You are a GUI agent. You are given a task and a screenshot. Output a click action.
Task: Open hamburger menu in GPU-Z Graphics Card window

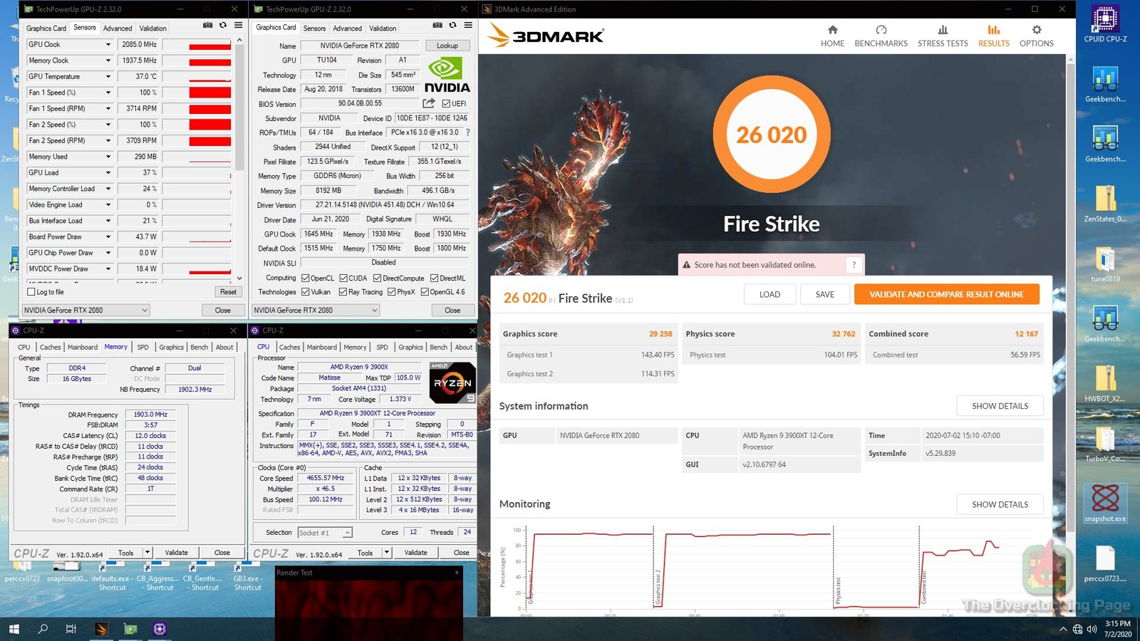(x=468, y=25)
